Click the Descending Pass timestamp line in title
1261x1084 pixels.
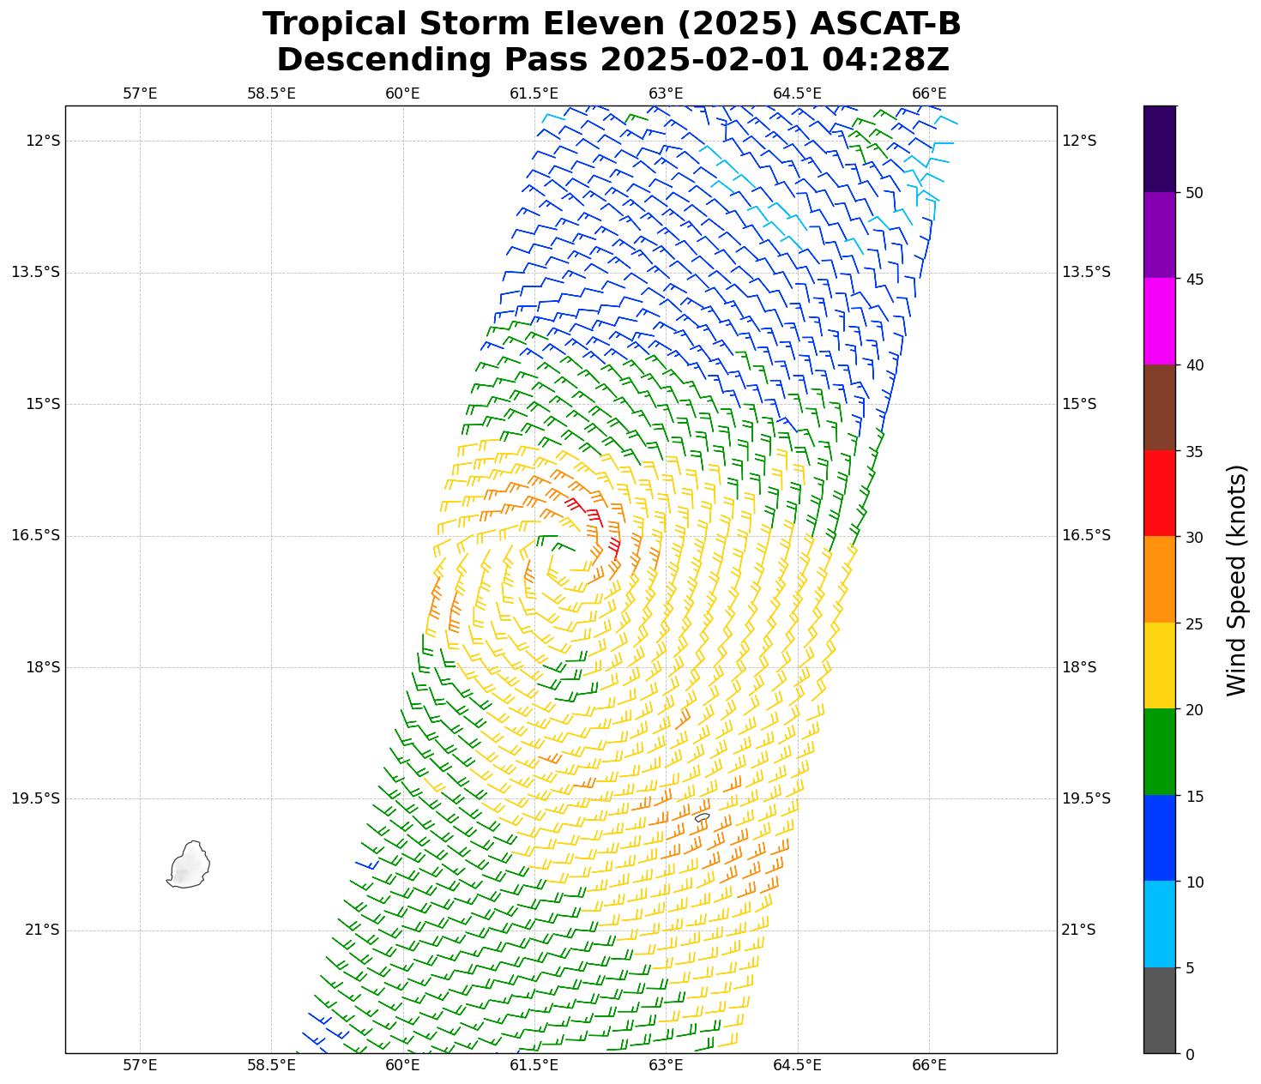612,60
